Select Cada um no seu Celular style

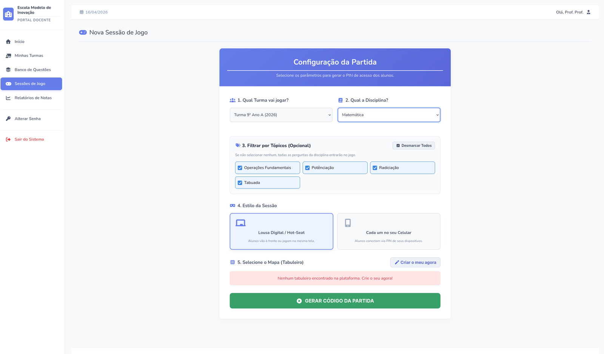(388, 231)
